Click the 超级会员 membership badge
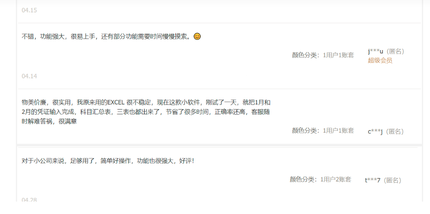Viewport: 430px width, 214px height. (380, 61)
